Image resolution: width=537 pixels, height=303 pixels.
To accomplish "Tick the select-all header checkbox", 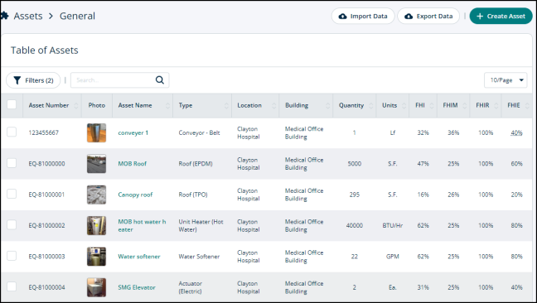I will [12, 104].
